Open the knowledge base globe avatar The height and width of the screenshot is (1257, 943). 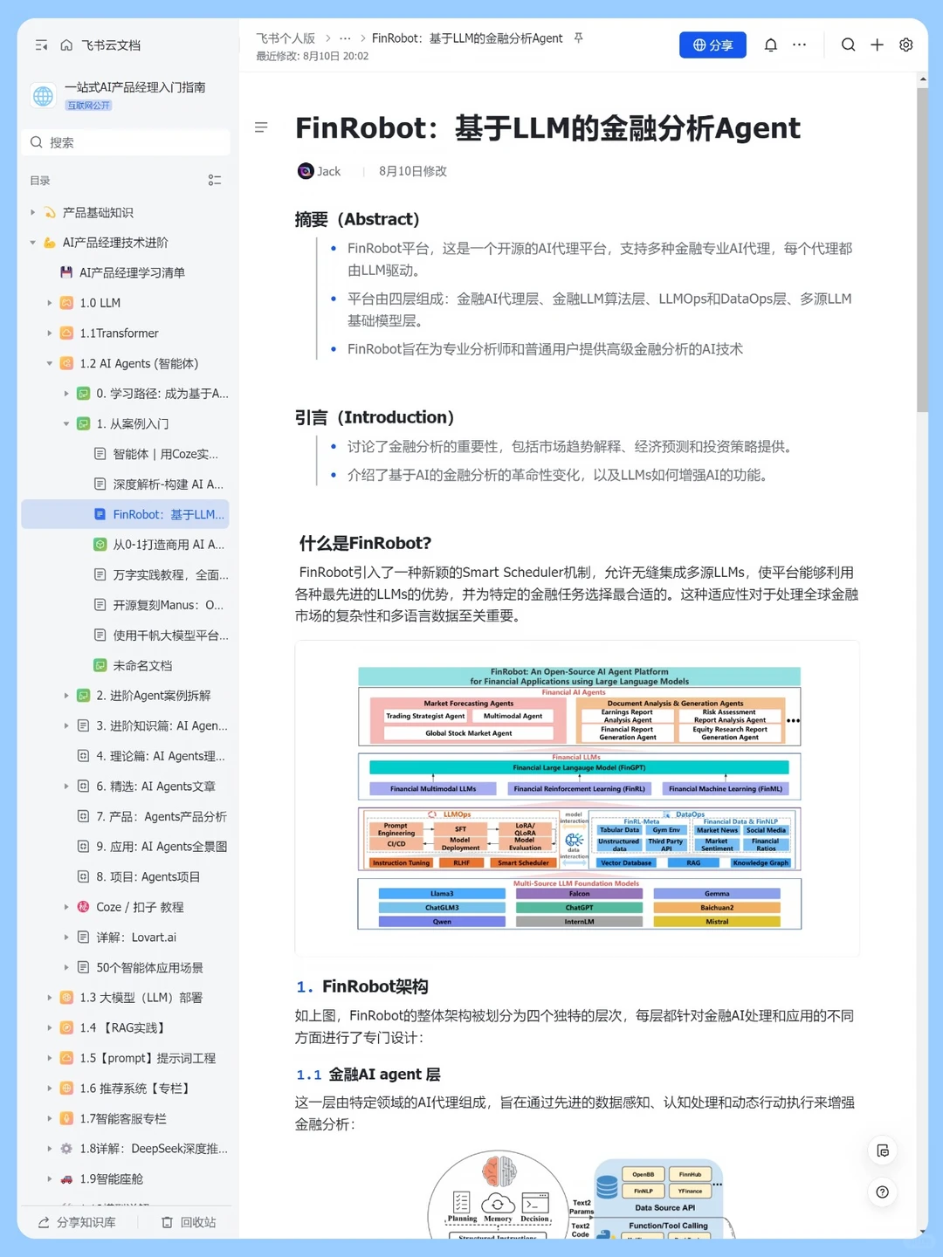(x=43, y=96)
